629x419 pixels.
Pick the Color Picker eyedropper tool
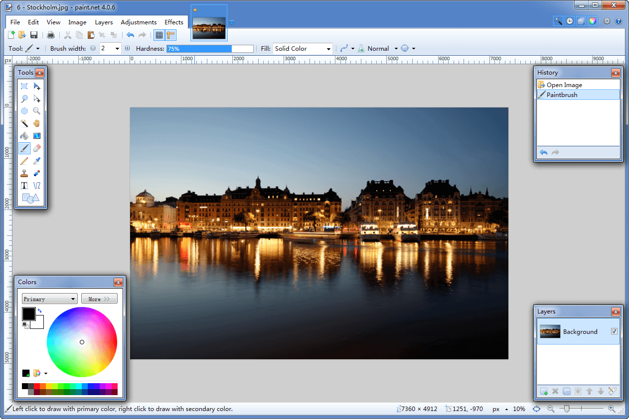point(36,160)
